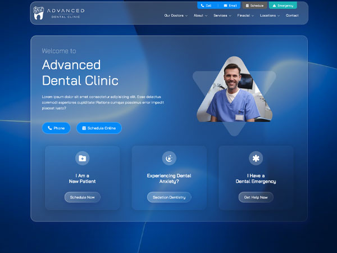Screen dimensions: 337x253
Task: Click the Schedule Now button
Action: coord(83,197)
